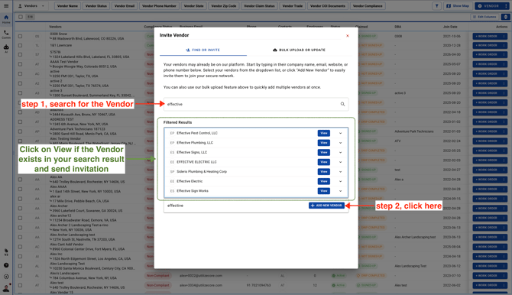Select the Vendor COI Documents filter

click(328, 6)
